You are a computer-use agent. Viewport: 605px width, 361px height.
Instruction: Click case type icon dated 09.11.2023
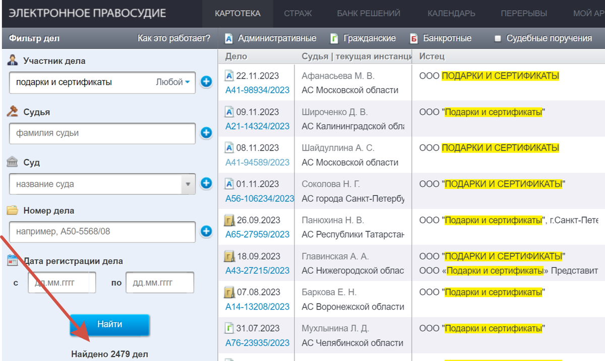tap(229, 112)
